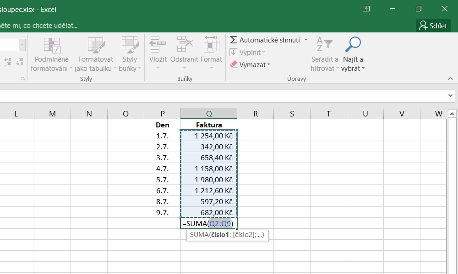Expand the Odstranit dropdown arrow

point(184,68)
